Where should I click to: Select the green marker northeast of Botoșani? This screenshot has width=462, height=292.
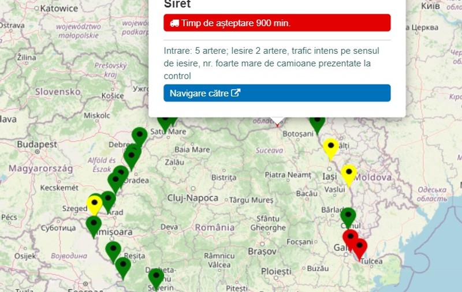pos(317,125)
